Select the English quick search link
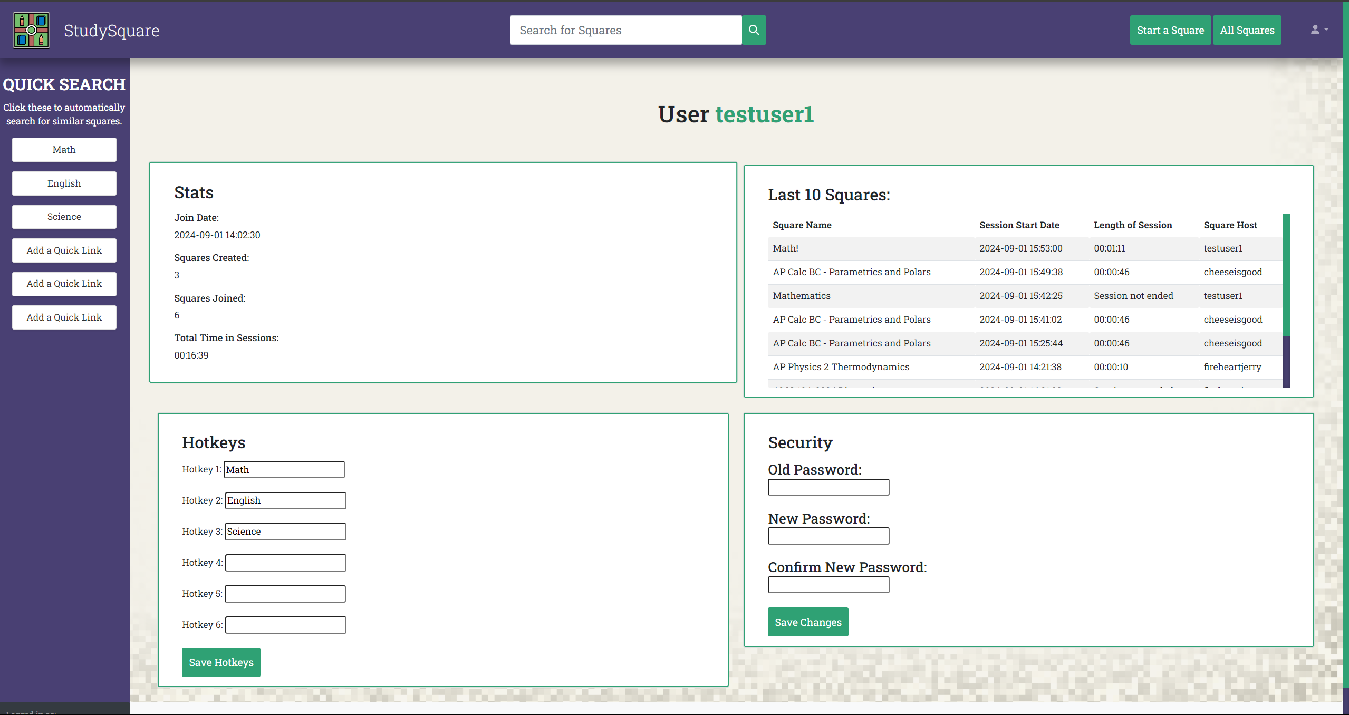 [64, 183]
